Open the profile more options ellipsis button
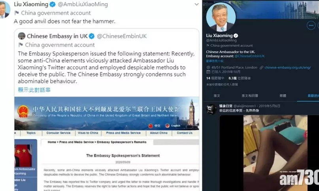The height and width of the screenshot is (191, 319). (311, 25)
